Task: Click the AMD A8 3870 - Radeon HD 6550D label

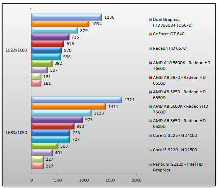Action: (179, 80)
